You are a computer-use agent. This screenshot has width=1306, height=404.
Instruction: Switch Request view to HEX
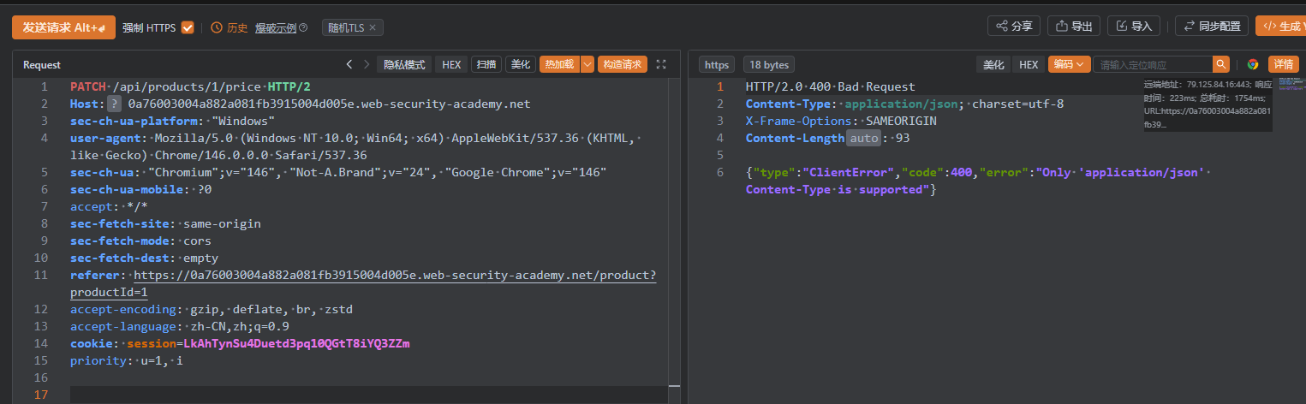(451, 64)
